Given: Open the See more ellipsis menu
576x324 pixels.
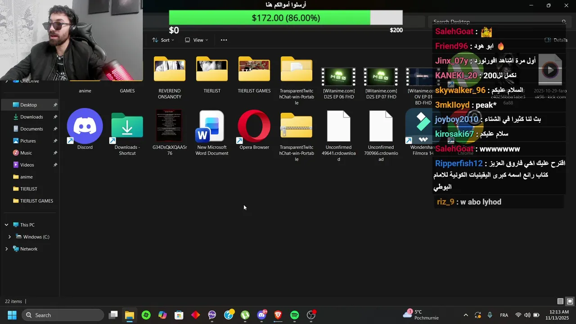Looking at the screenshot, I should (x=224, y=40).
